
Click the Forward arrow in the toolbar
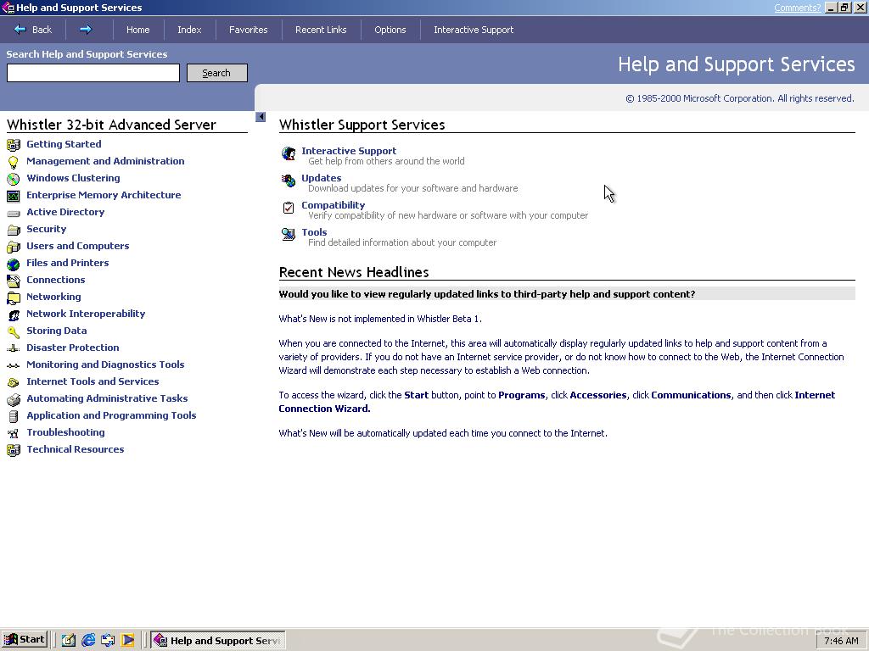(x=86, y=30)
